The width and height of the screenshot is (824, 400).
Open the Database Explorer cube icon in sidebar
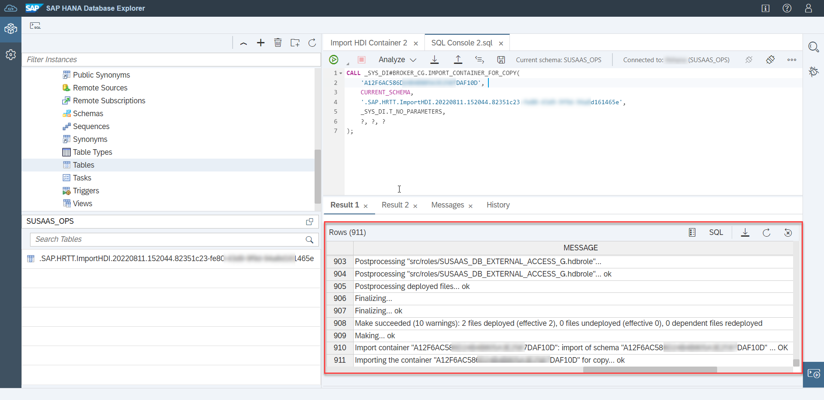tap(11, 29)
